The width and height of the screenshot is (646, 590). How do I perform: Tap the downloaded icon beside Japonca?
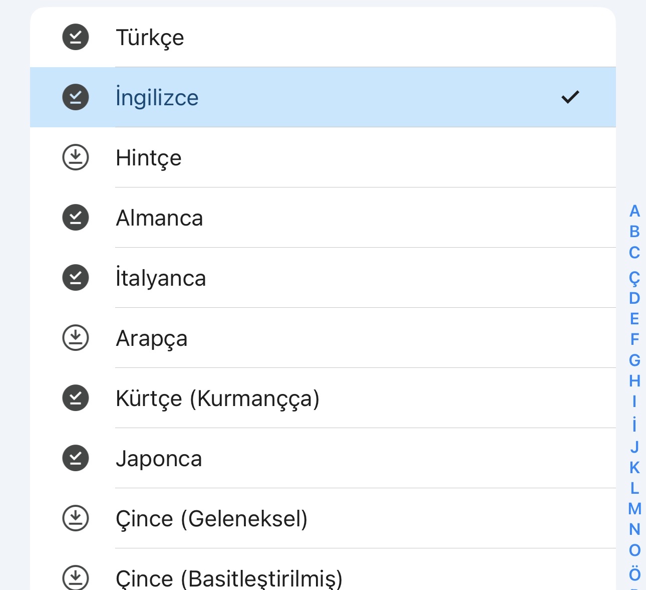[76, 458]
